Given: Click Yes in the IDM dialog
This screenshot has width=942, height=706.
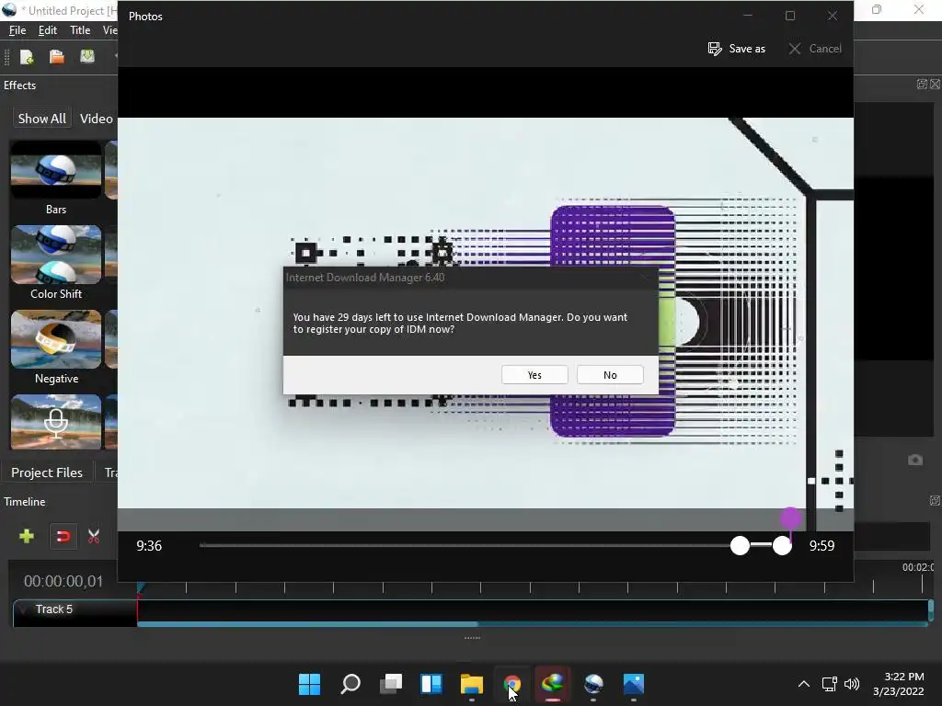Looking at the screenshot, I should pyautogui.click(x=534, y=375).
